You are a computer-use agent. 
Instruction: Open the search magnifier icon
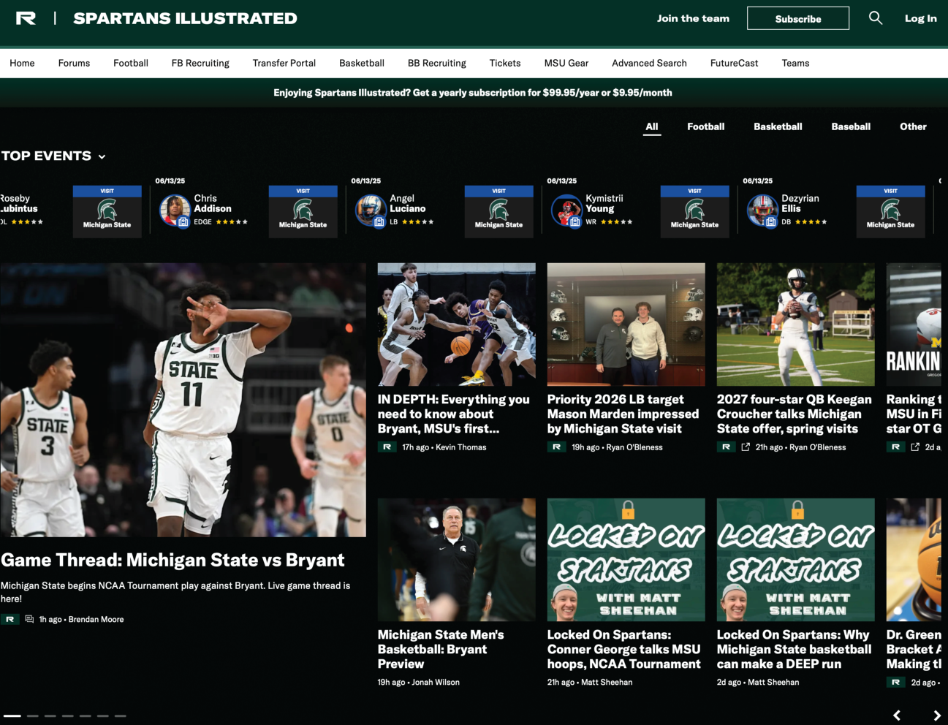click(875, 18)
